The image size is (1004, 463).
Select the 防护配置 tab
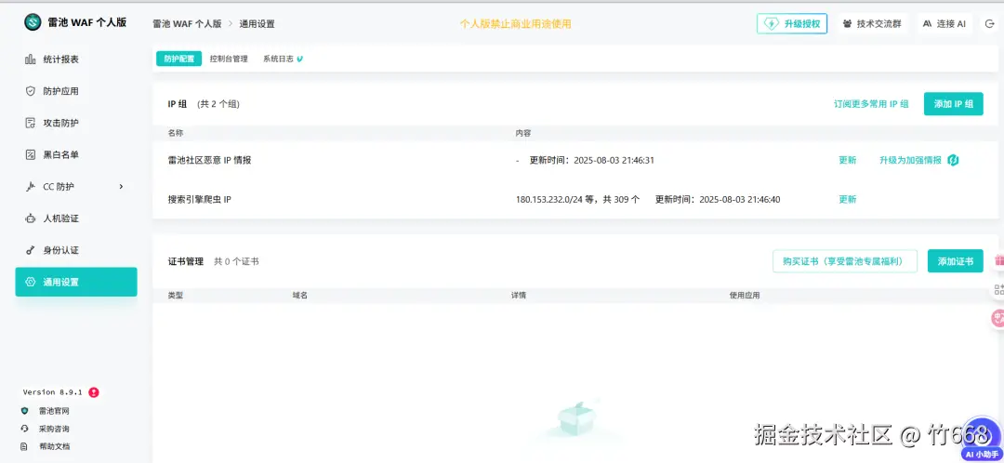pos(178,59)
